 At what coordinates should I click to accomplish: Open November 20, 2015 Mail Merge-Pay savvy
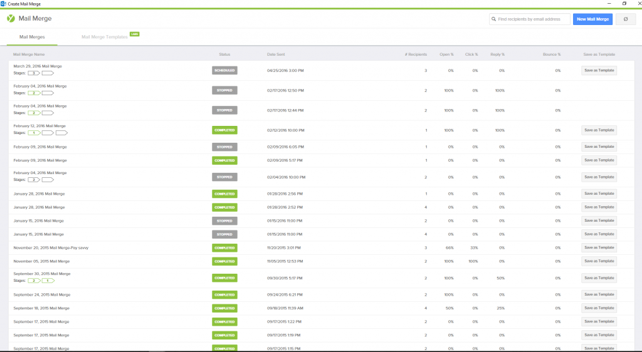click(x=51, y=247)
